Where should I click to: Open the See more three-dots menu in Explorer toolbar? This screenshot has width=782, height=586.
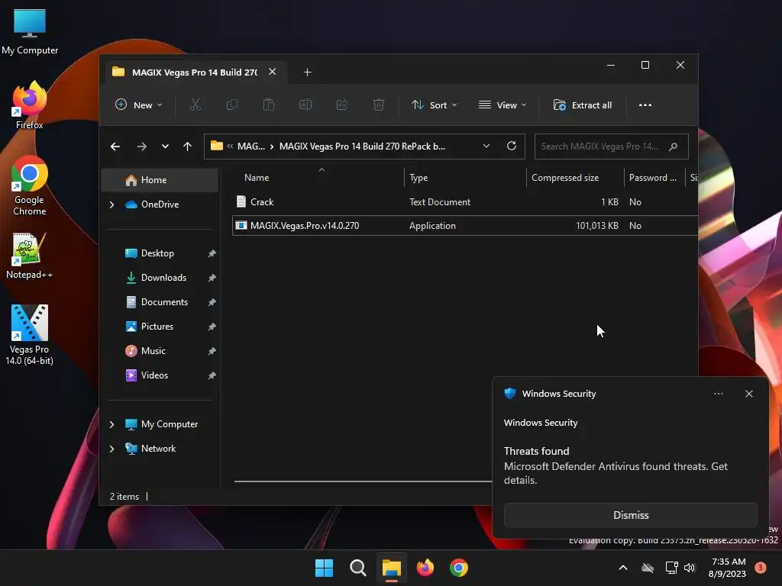click(645, 105)
